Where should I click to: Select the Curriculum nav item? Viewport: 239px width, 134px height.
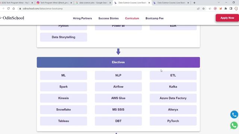click(x=132, y=18)
